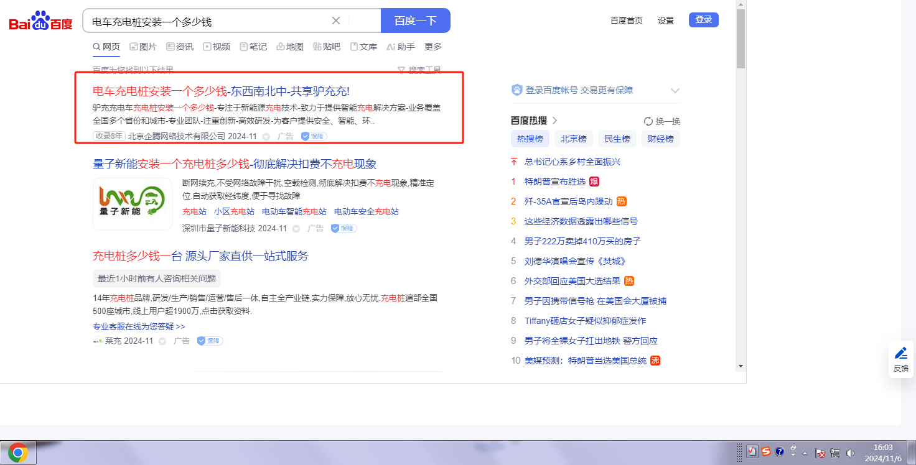
Task: Click the 登录 login button
Action: click(x=703, y=20)
